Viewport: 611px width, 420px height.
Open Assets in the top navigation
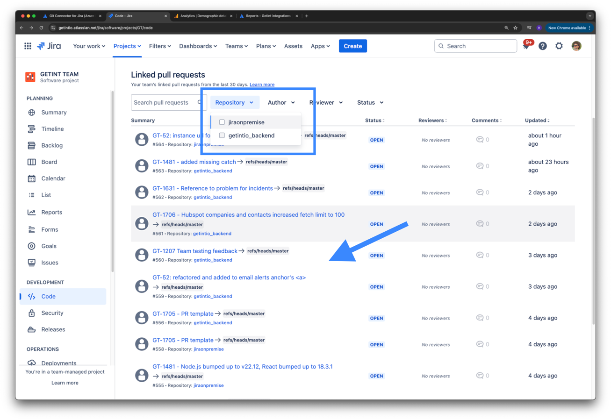(293, 46)
